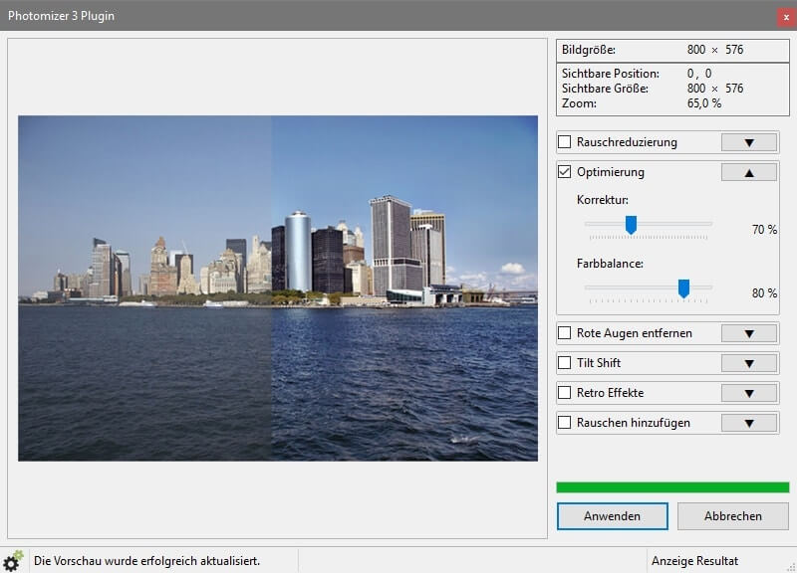
Task: Expand the Rauschreduzierung section arrow
Action: 749,142
